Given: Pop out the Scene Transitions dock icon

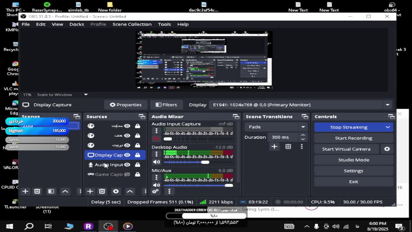Looking at the screenshot, I should tap(305, 116).
